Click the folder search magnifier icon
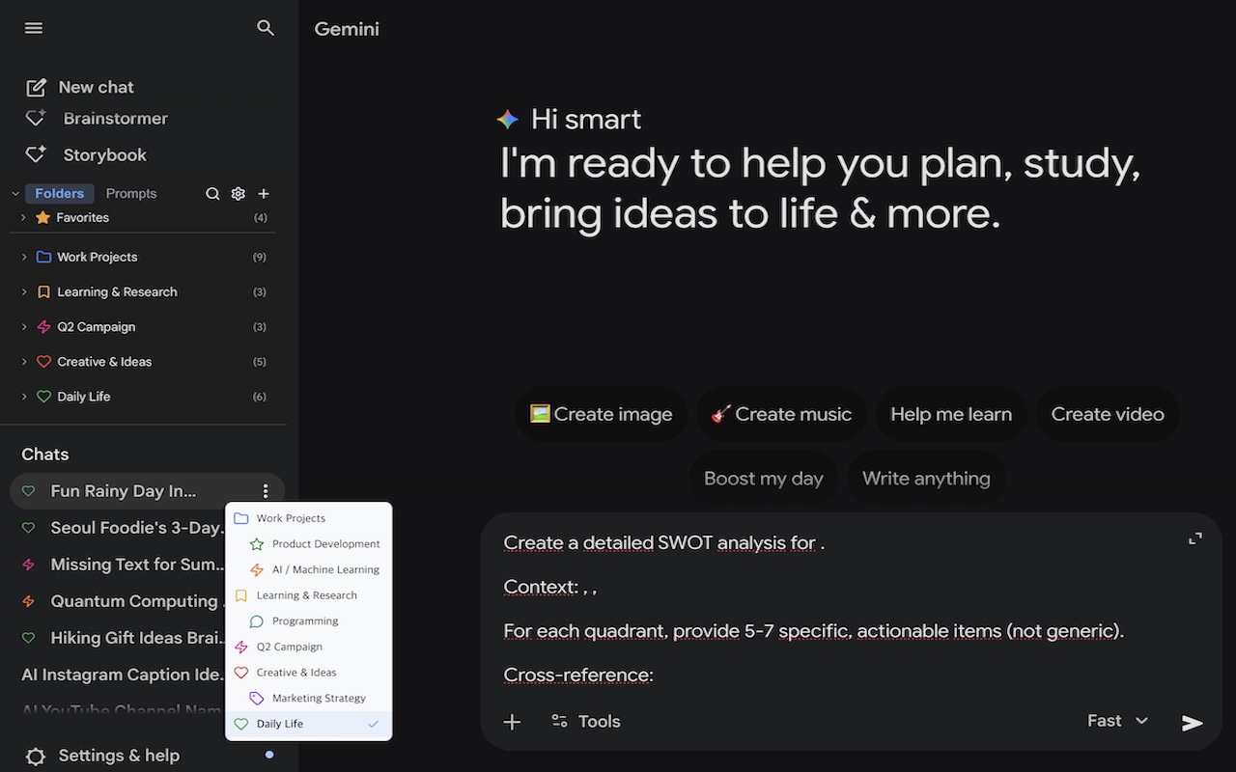This screenshot has height=772, width=1236. pos(212,194)
